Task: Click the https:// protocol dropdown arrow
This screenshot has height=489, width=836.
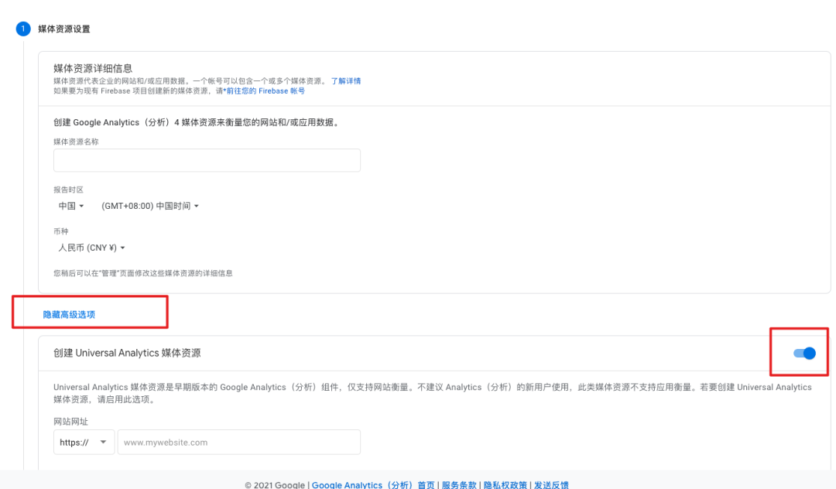Action: 102,442
